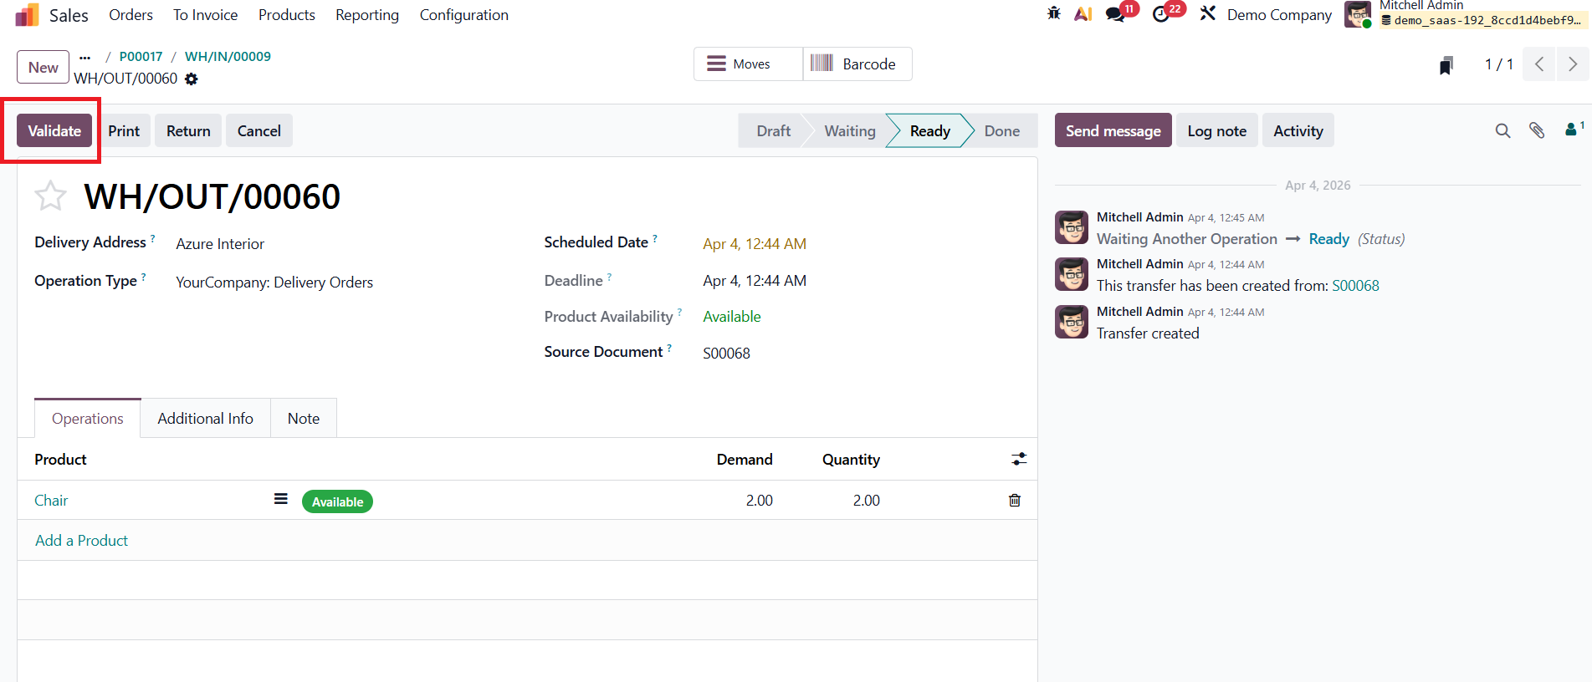Open the conversations messages icon
Screen dimensions: 1592x682
[x=1115, y=14]
